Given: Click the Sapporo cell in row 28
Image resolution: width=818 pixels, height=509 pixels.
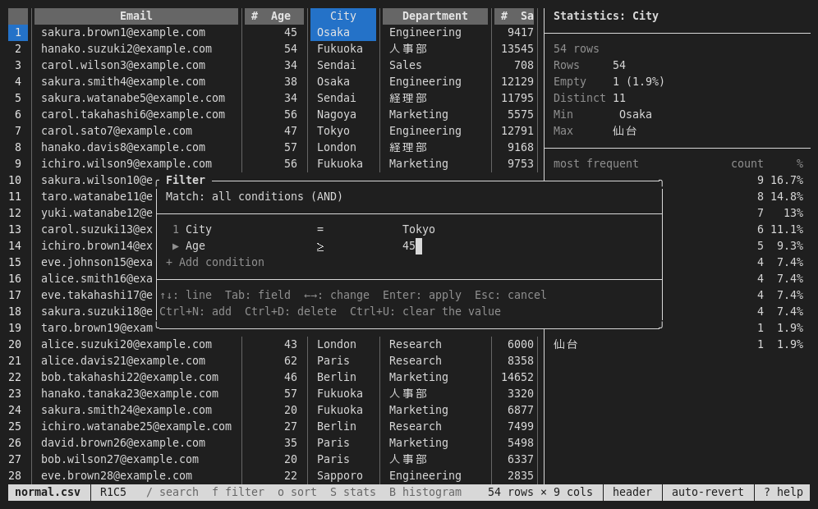Looking at the screenshot, I should [340, 475].
